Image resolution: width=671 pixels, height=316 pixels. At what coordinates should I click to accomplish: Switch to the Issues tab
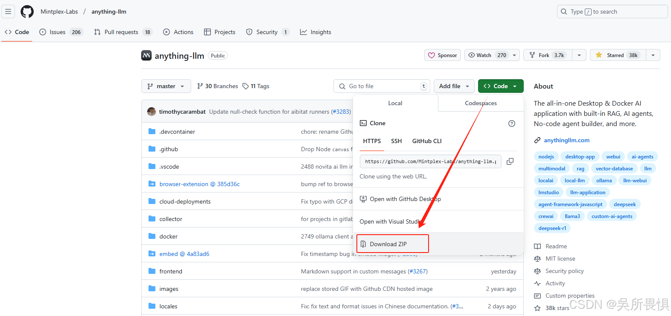(x=61, y=32)
